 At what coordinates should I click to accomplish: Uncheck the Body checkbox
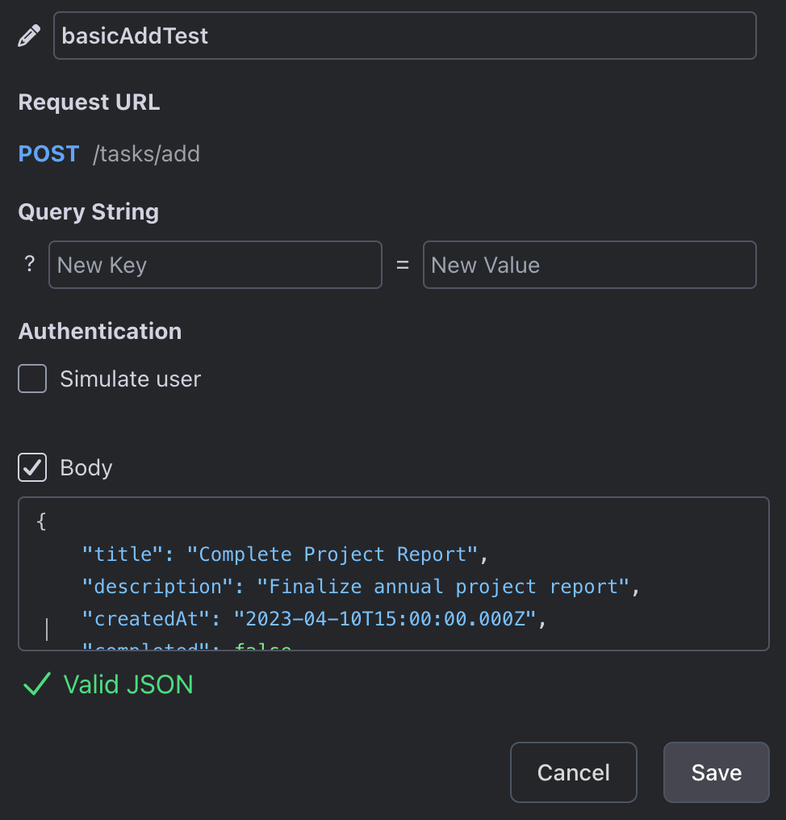click(x=32, y=467)
